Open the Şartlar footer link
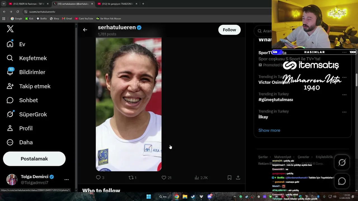Viewport: 358px width, 201px height. pos(263,157)
